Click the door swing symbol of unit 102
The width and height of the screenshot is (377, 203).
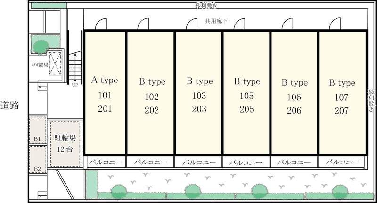coord(143,24)
